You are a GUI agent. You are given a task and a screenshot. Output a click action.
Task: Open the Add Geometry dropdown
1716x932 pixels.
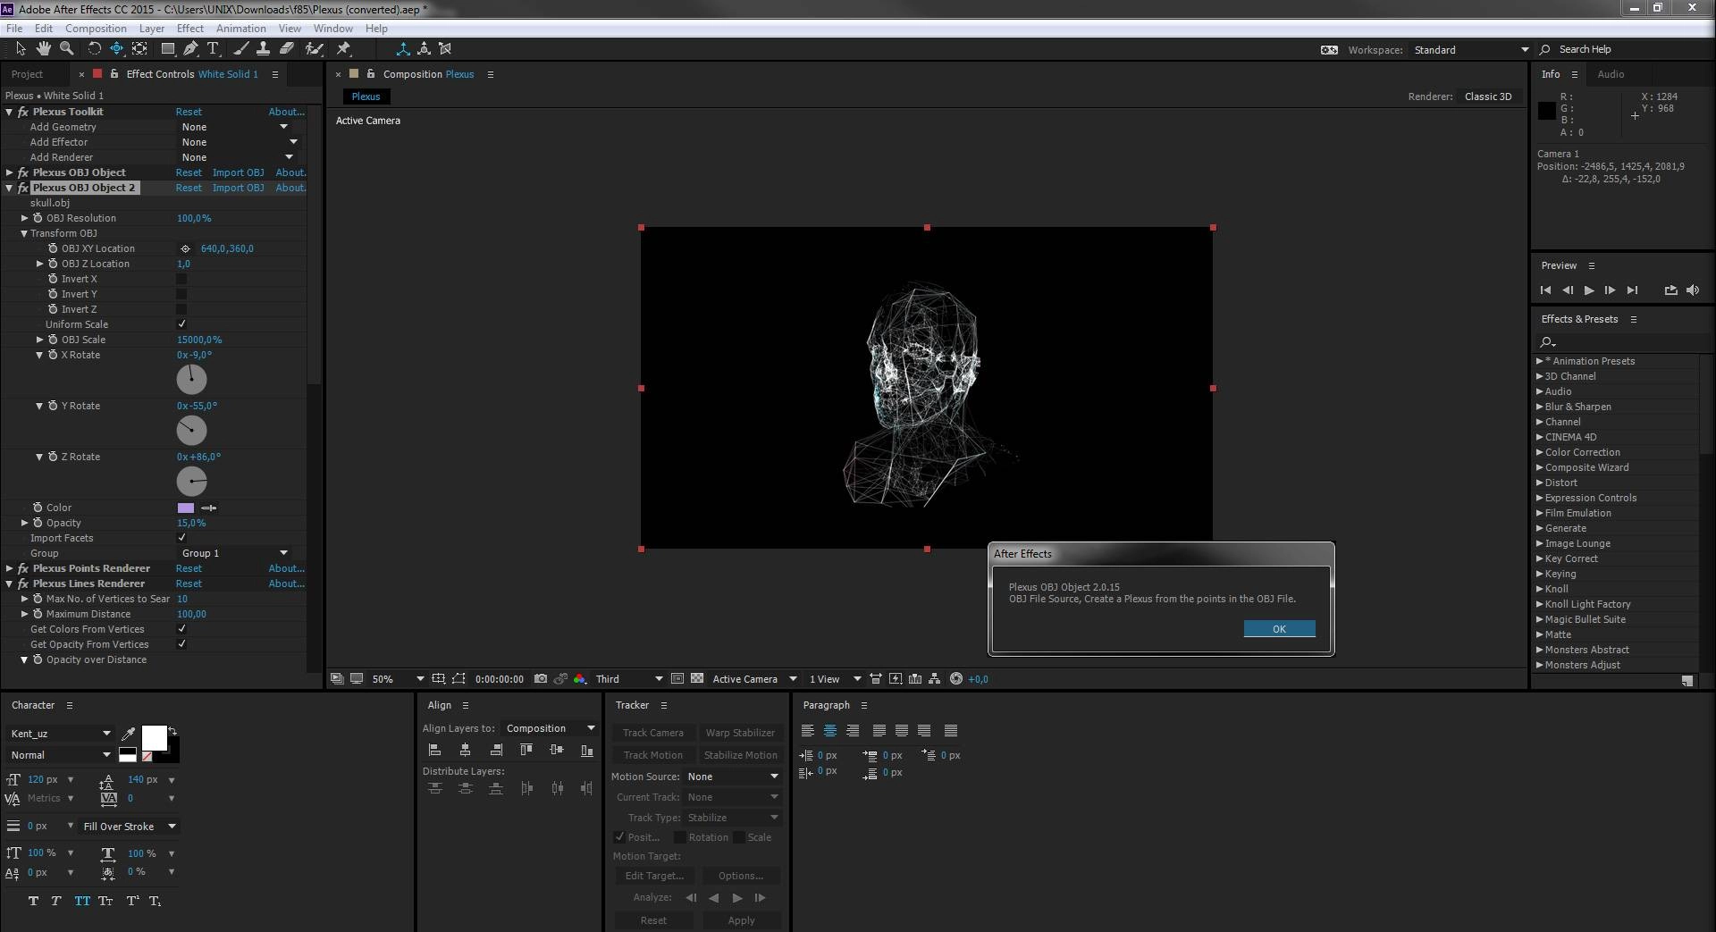235,127
